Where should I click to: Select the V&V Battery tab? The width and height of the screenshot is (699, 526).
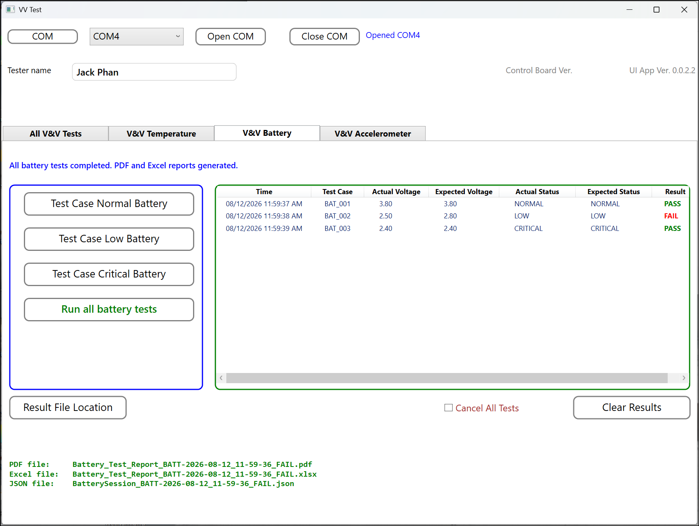(267, 133)
